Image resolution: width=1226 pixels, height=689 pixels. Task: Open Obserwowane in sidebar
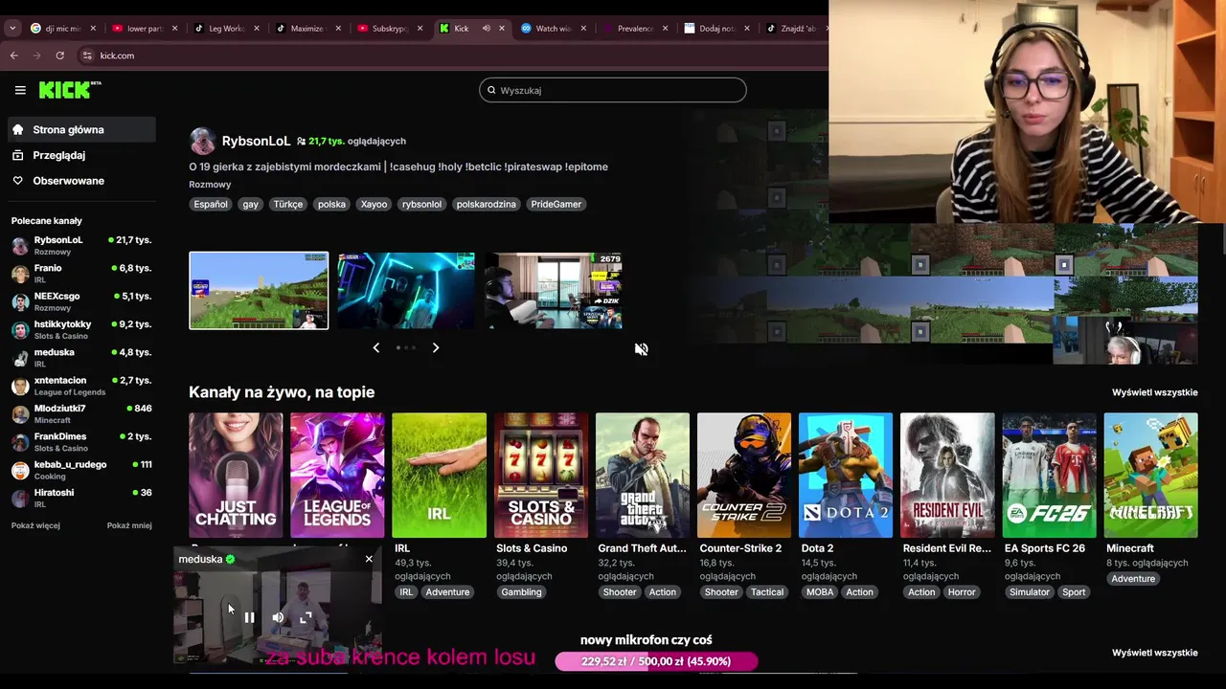tap(82, 181)
